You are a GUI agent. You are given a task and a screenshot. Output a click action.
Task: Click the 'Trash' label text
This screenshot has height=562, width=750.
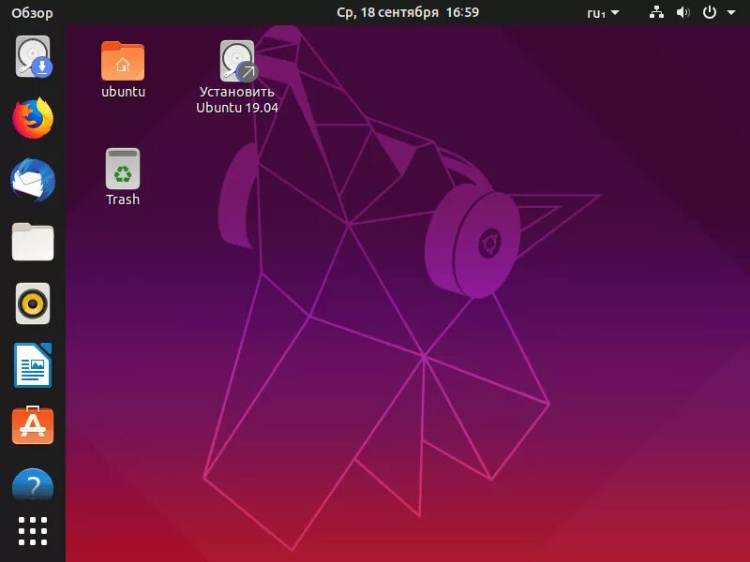[123, 200]
